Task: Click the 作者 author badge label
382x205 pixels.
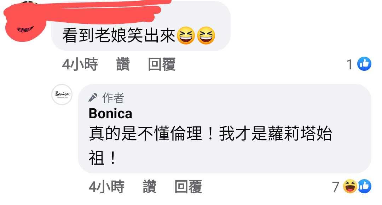Action: pyautogui.click(x=113, y=98)
